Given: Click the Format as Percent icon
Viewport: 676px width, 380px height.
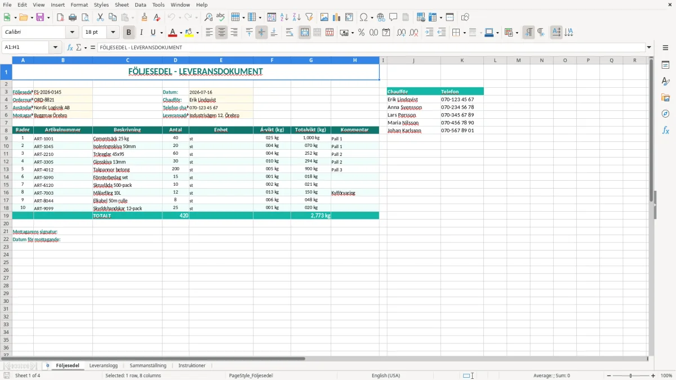Looking at the screenshot, I should coord(361,33).
